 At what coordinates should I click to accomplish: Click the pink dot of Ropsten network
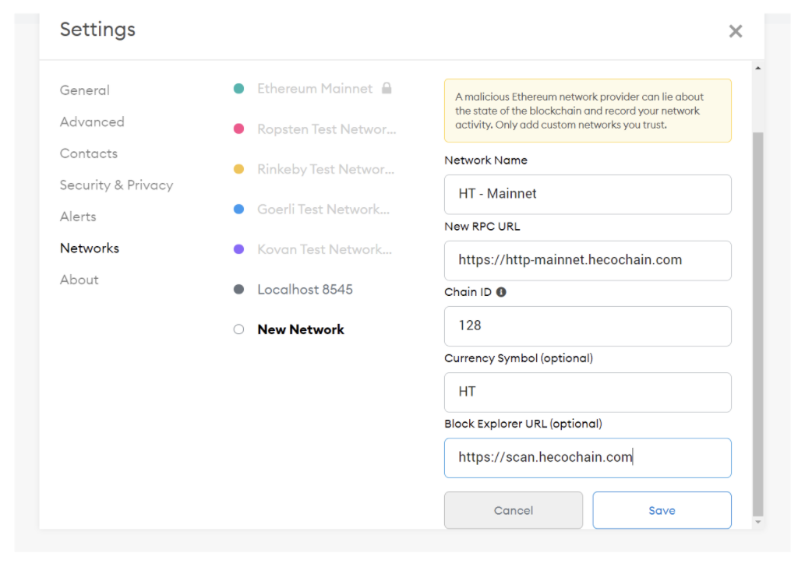click(x=238, y=129)
